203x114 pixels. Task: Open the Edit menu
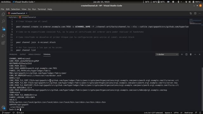(x=8, y=9)
